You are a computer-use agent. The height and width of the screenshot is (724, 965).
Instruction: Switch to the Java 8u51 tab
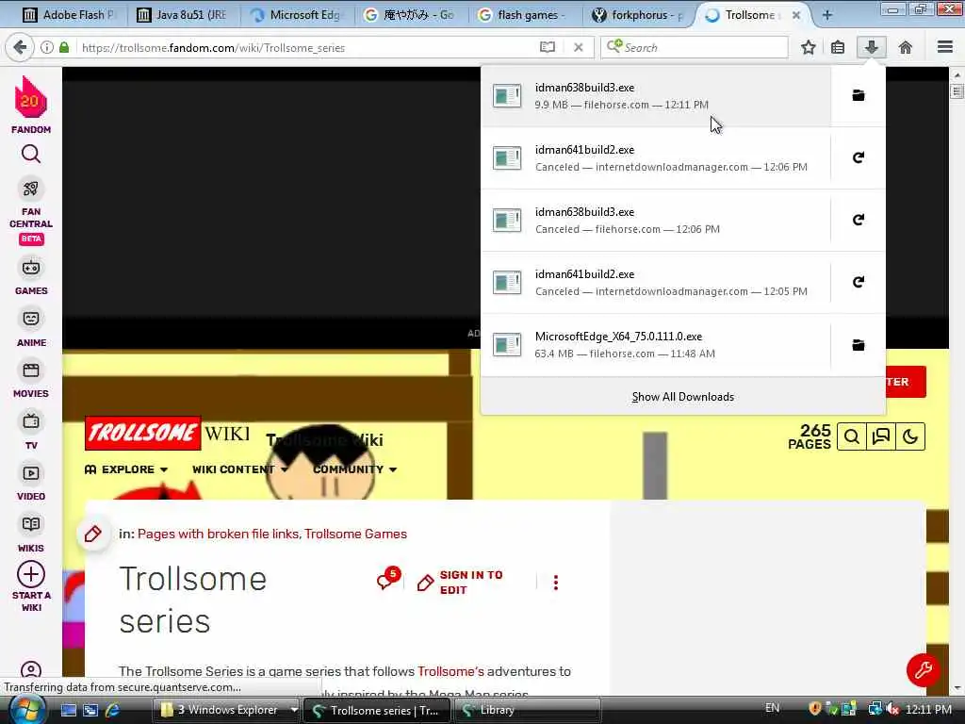point(184,15)
